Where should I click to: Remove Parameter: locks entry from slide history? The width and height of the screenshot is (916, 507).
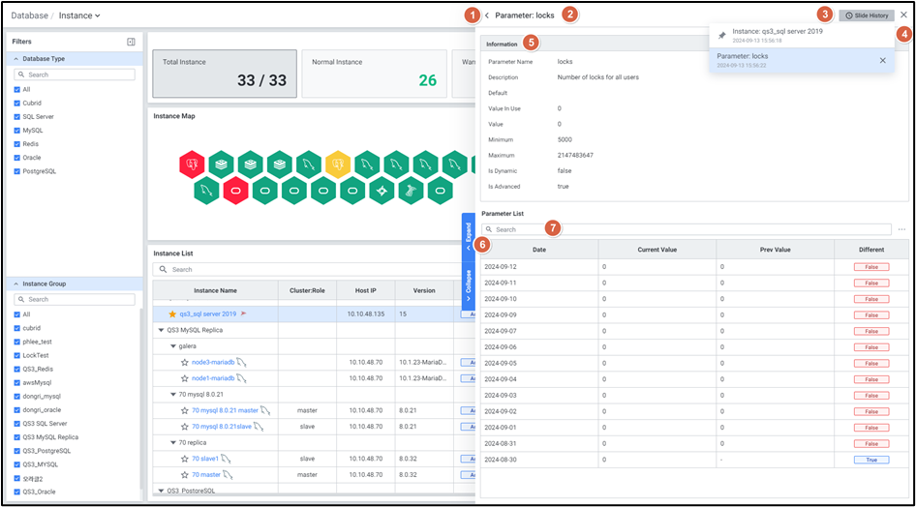(x=882, y=60)
